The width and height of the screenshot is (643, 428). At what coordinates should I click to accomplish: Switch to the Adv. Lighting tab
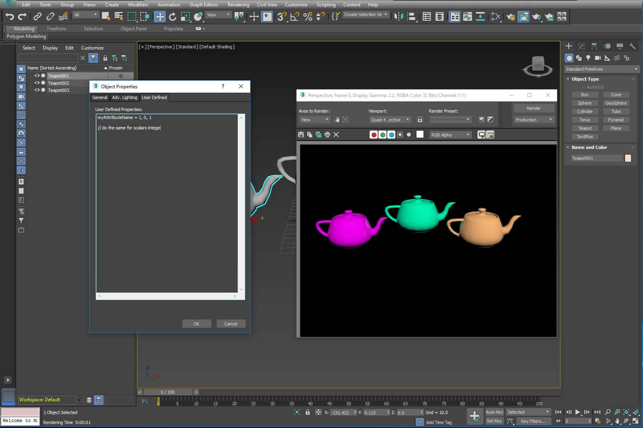tap(124, 97)
